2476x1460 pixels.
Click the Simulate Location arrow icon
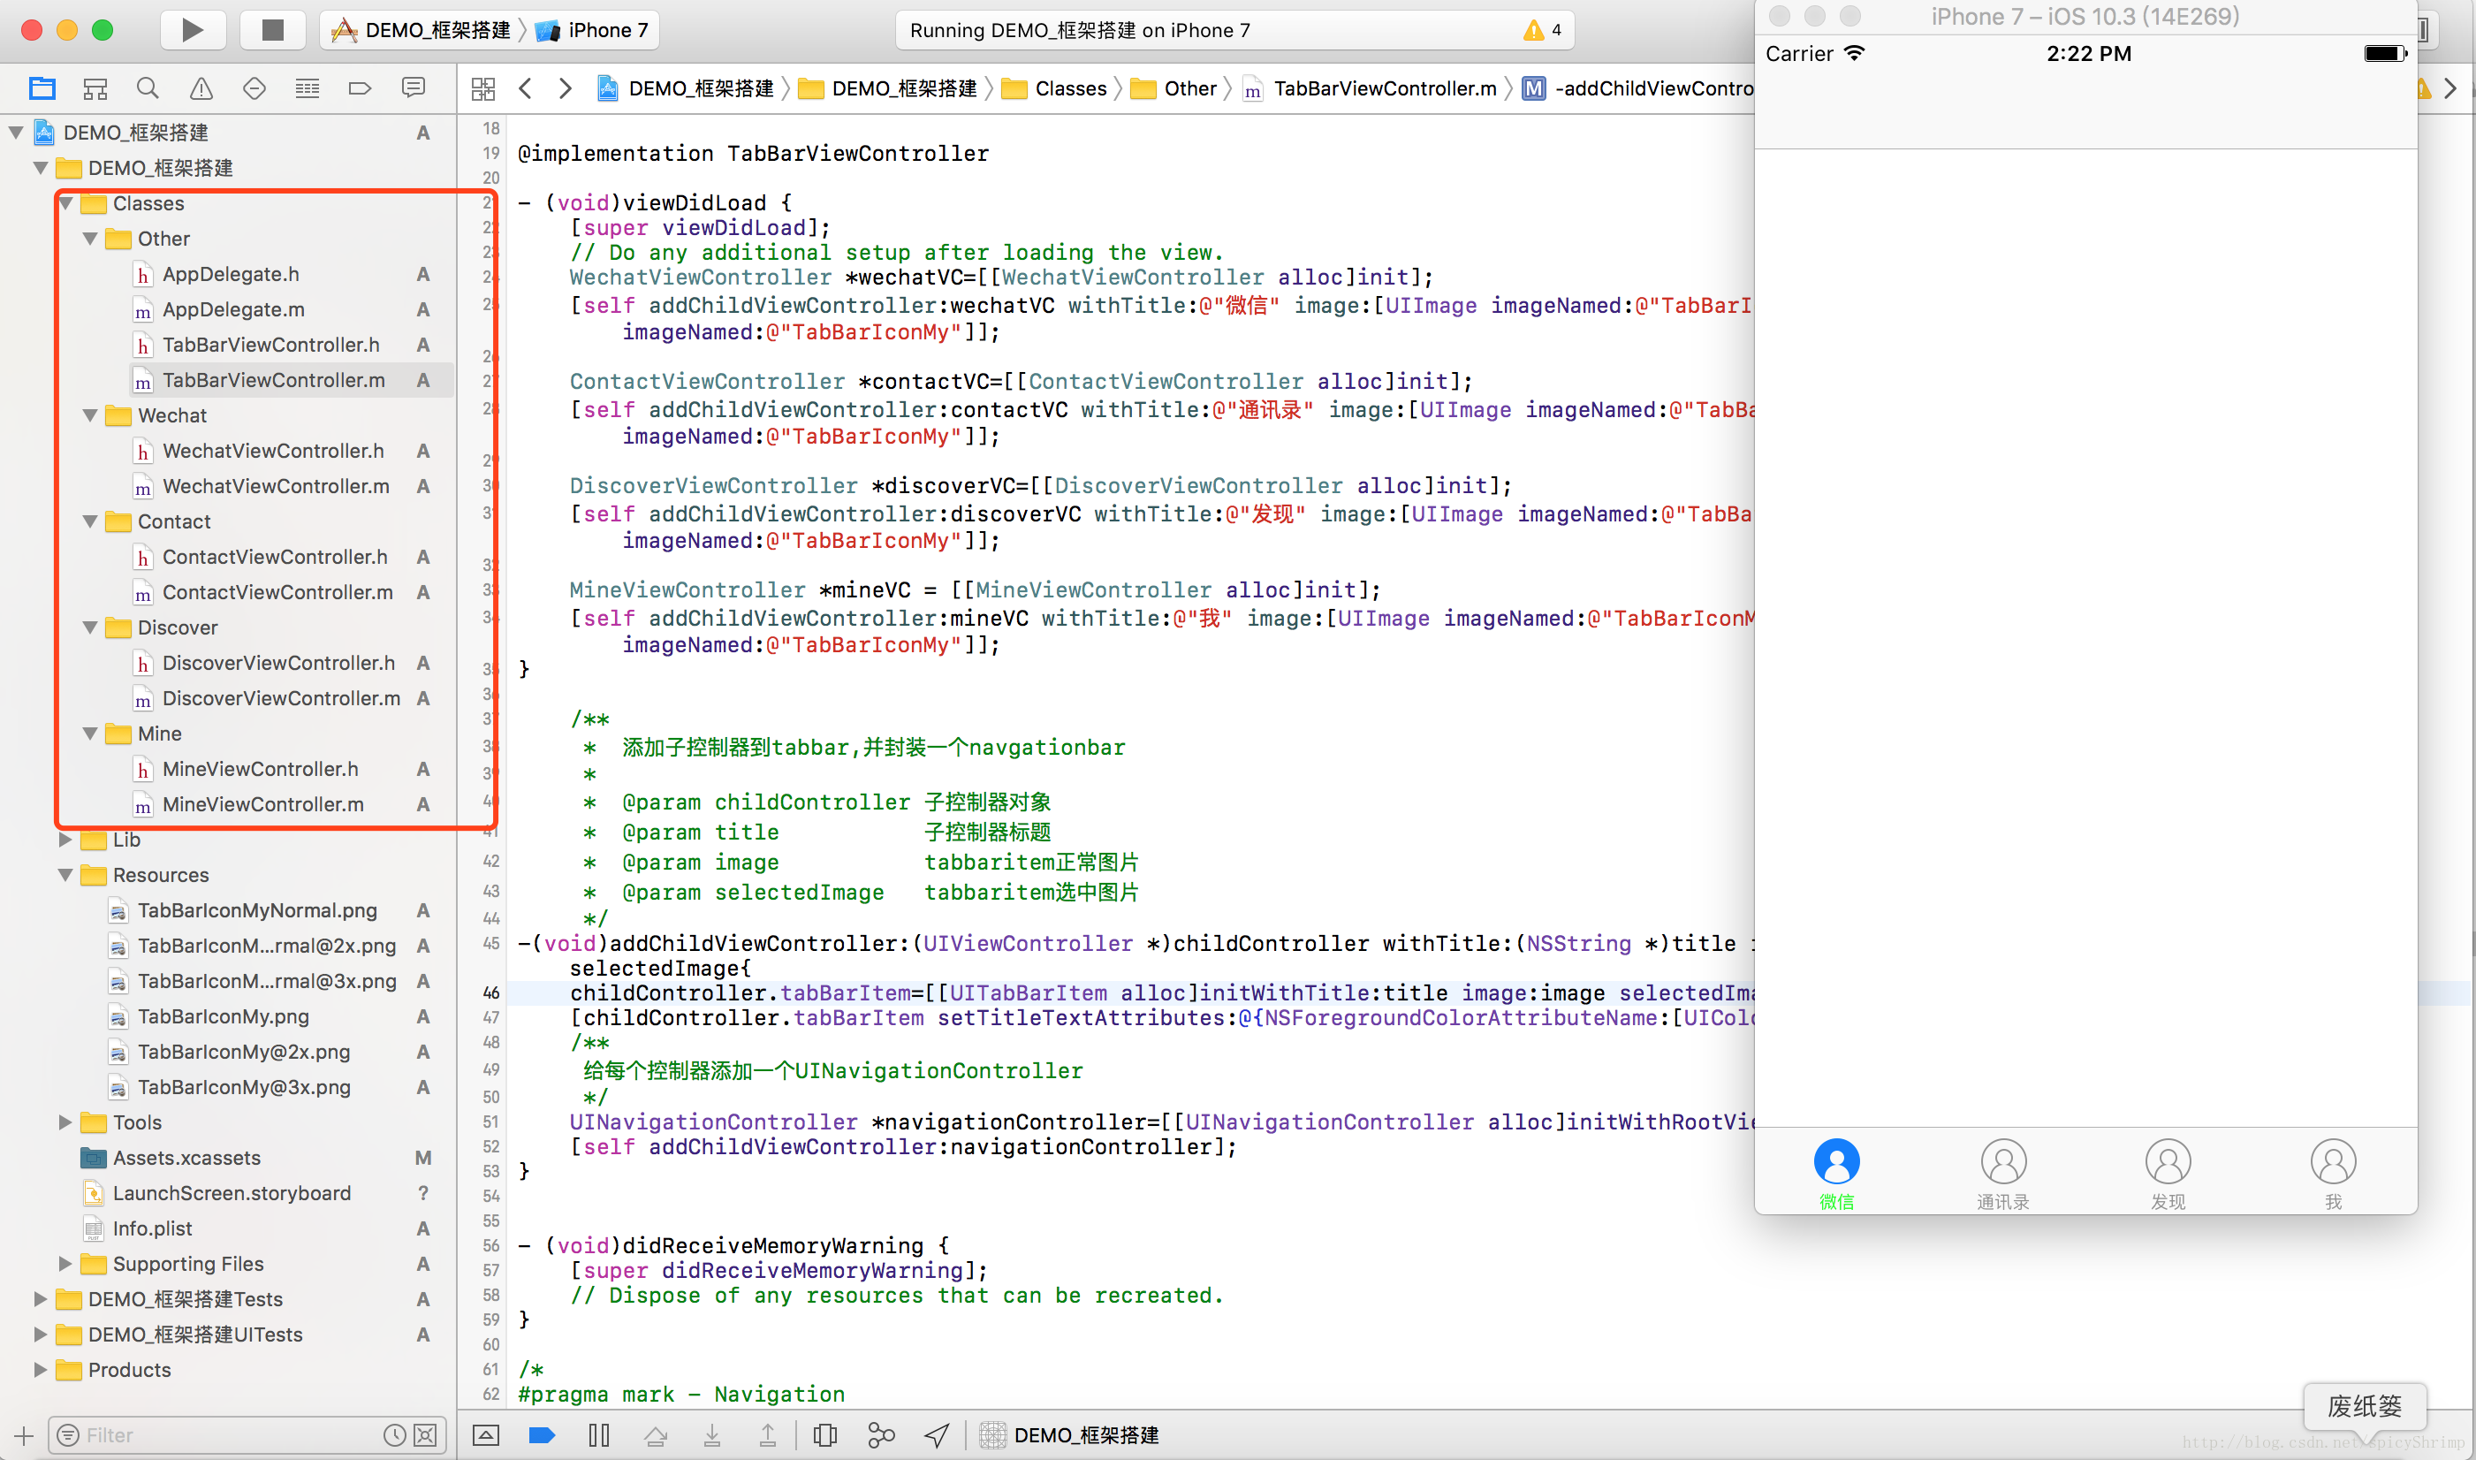[x=937, y=1435]
